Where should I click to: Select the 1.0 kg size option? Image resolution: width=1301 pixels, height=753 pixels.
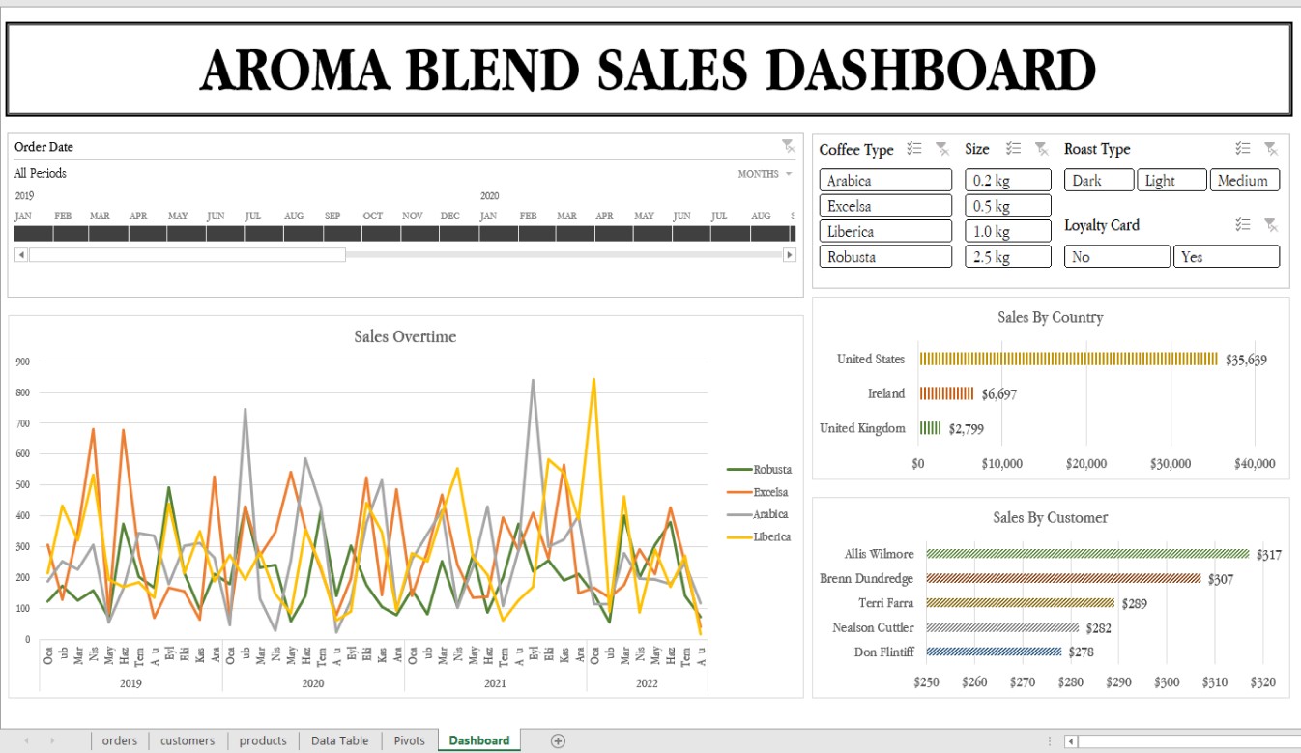coord(1008,231)
